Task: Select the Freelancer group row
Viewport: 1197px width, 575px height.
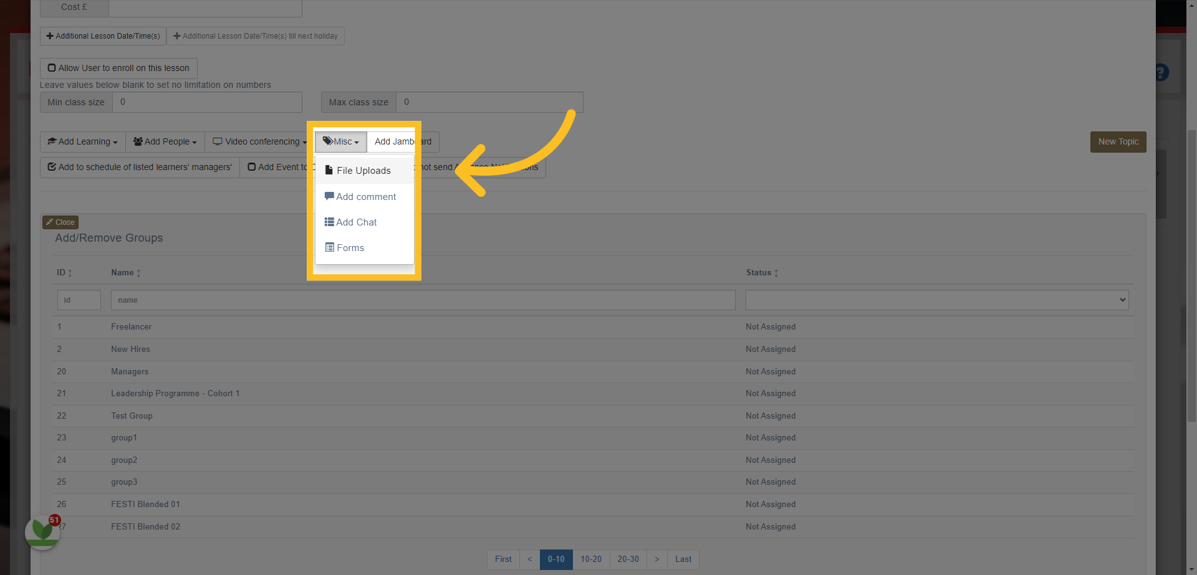Action: (x=593, y=327)
